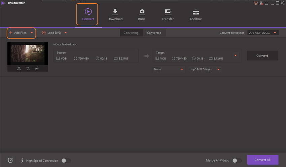Click the target 00:16 duration
This screenshot has width=286, height=167.
point(200,59)
